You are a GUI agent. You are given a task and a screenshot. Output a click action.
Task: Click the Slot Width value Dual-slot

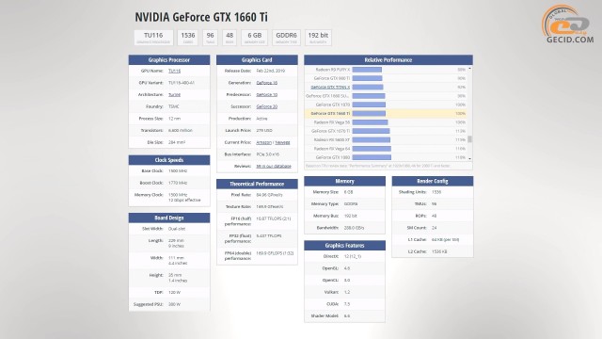point(177,229)
